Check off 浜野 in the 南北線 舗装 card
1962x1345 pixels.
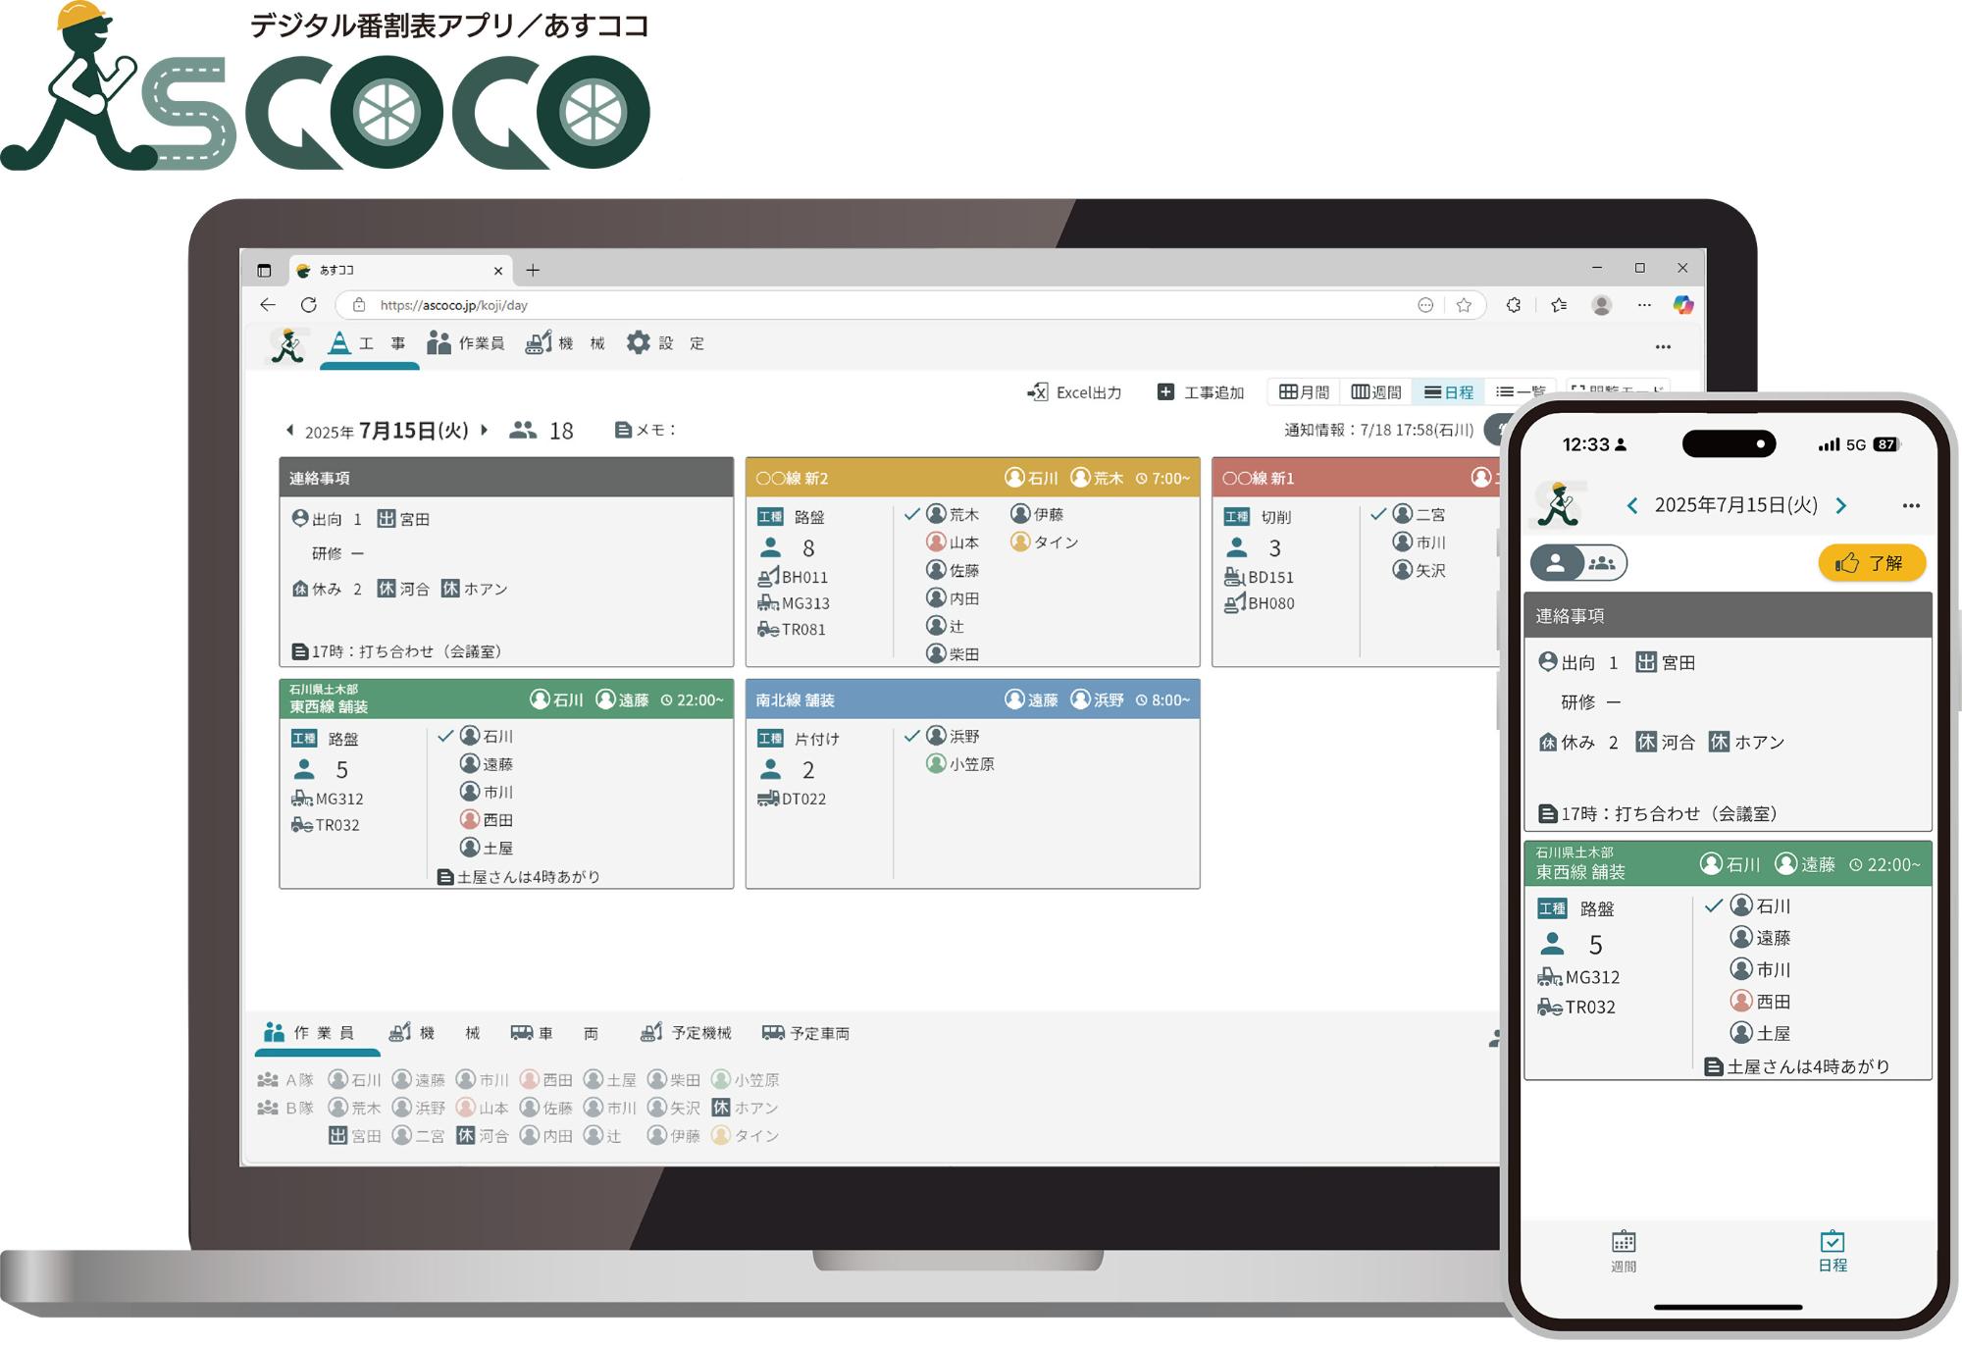click(911, 734)
